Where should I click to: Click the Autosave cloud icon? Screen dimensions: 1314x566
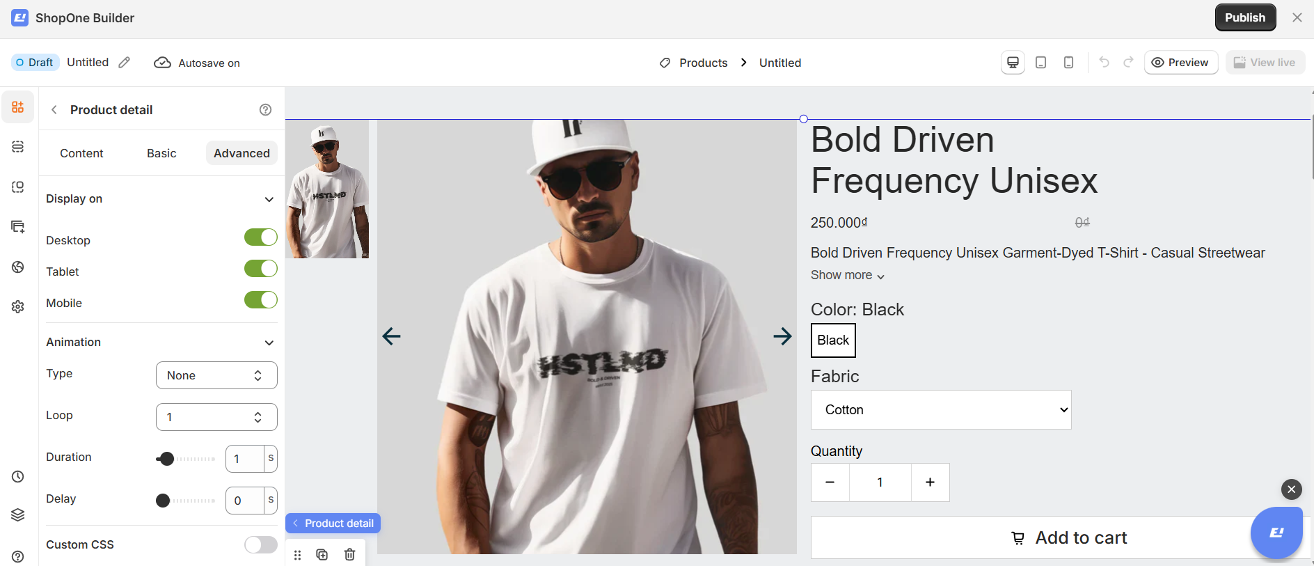point(162,63)
